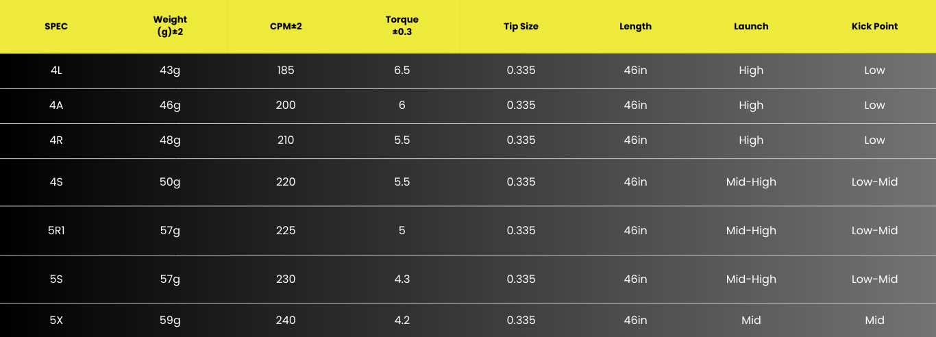The height and width of the screenshot is (337, 936).
Task: Click the Launch column header
Action: (751, 27)
